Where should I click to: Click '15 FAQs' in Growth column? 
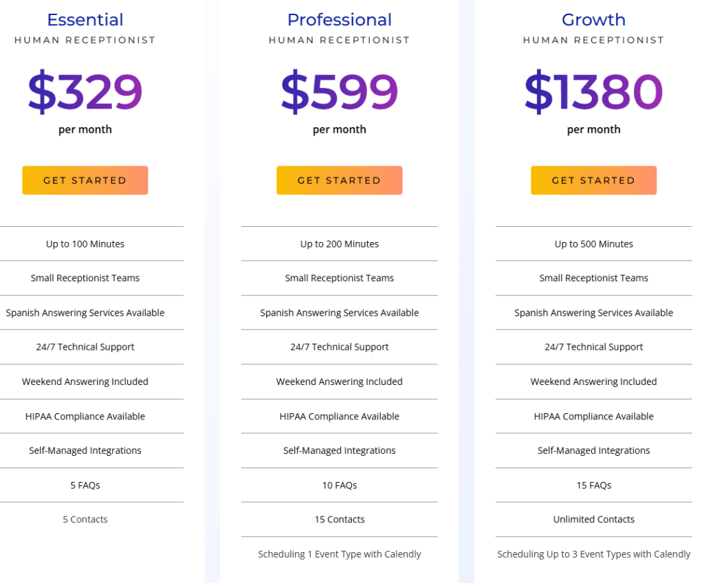[593, 485]
